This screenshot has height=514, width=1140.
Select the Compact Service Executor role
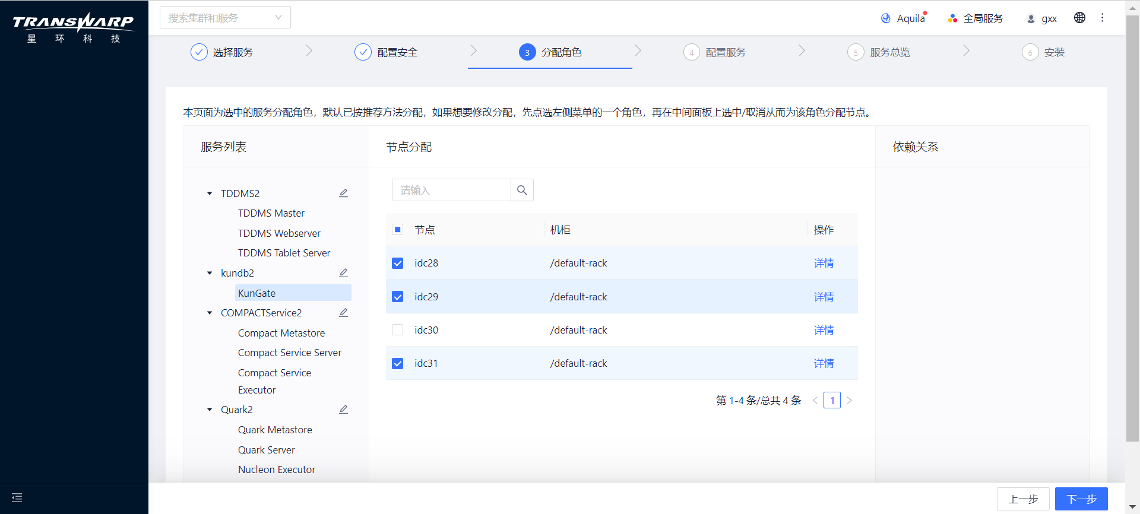274,381
